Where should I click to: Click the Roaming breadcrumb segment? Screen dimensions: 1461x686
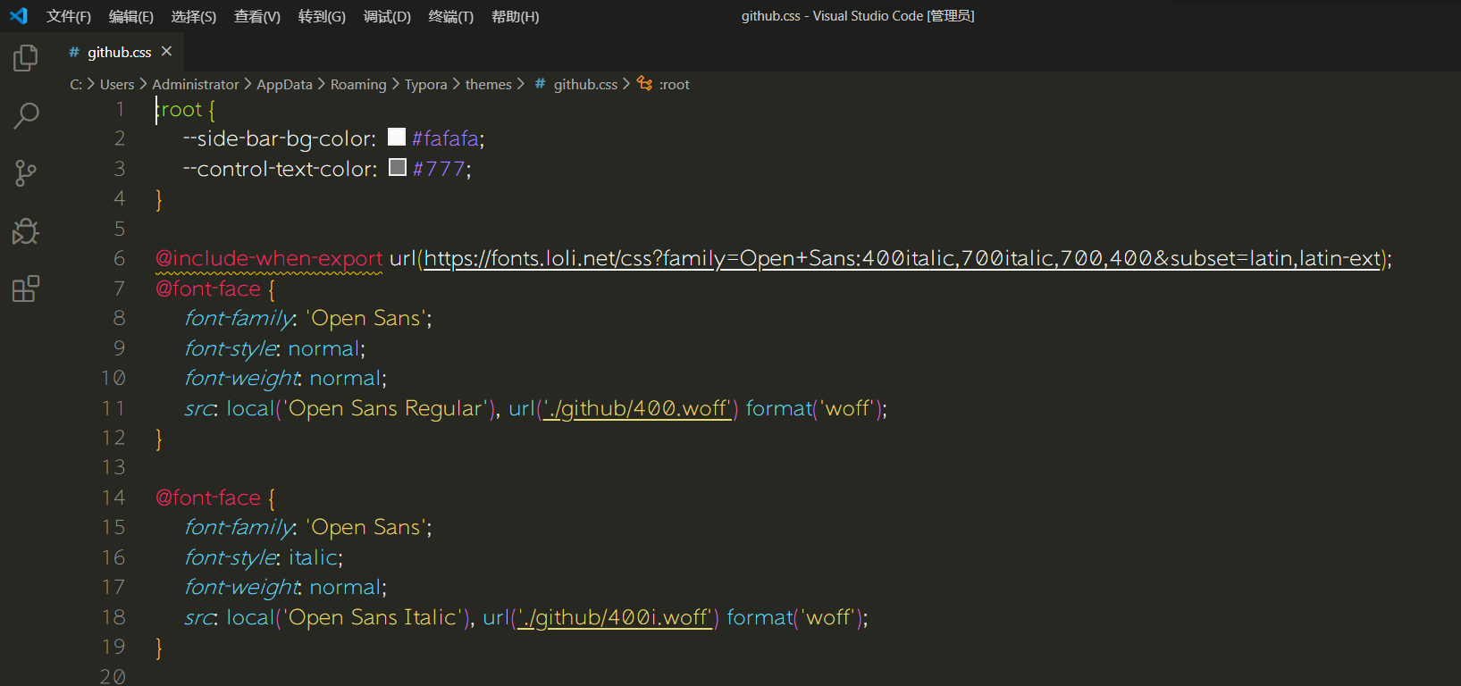click(358, 84)
